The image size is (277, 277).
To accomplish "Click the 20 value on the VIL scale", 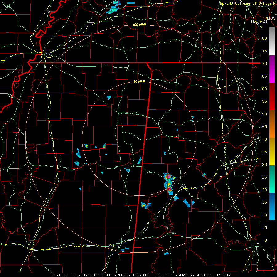I will pyautogui.click(x=264, y=190).
